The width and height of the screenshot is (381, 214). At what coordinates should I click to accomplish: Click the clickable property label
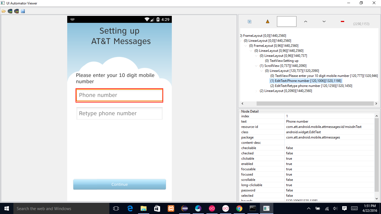coord(248,159)
